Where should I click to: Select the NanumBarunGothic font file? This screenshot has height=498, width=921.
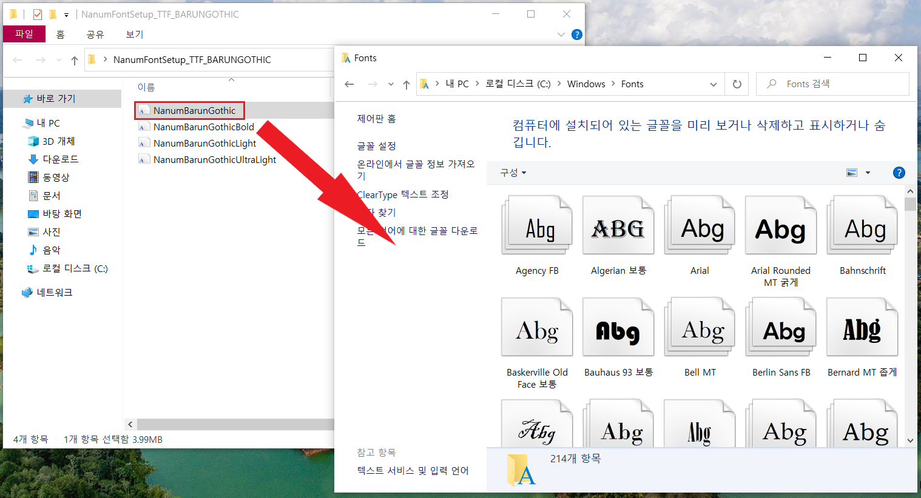[189, 110]
